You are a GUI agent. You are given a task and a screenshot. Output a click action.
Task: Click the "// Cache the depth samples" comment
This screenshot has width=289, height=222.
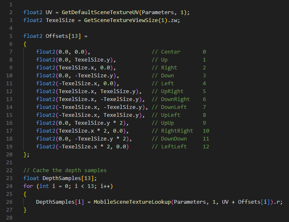click(x=65, y=170)
